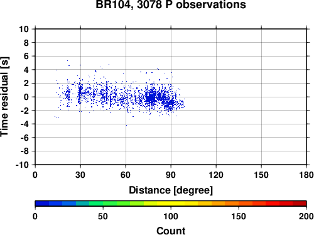Click the x-axis tick label "180"
The width and height of the screenshot is (314, 235).
coord(306,175)
